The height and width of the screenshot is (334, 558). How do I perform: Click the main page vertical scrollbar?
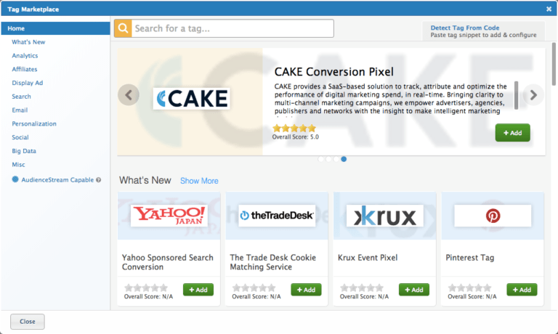(554, 64)
